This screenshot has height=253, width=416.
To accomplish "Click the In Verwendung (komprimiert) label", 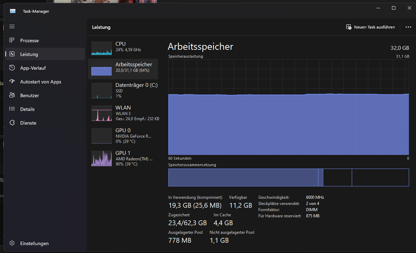I will pos(195,197).
